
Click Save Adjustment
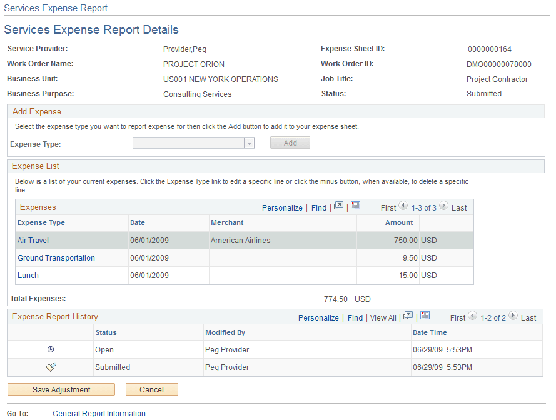[61, 389]
